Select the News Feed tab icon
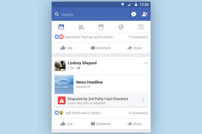The width and height of the screenshot is (202, 134). [61, 27]
